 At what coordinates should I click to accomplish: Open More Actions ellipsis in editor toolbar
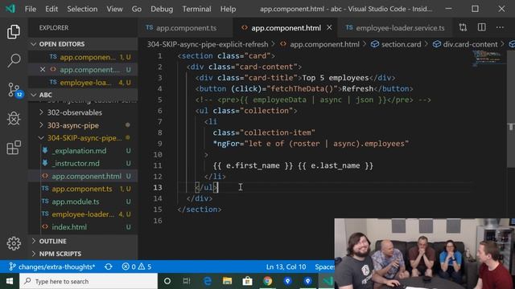(x=500, y=27)
